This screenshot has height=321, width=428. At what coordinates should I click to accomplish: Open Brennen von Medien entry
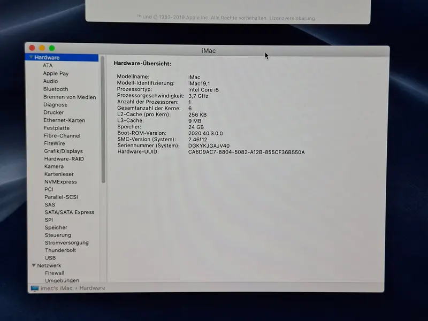[x=70, y=97]
